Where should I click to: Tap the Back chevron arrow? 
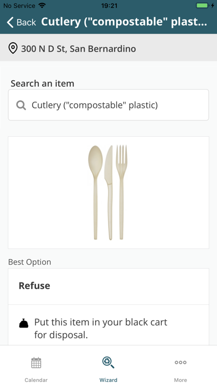pos(10,22)
